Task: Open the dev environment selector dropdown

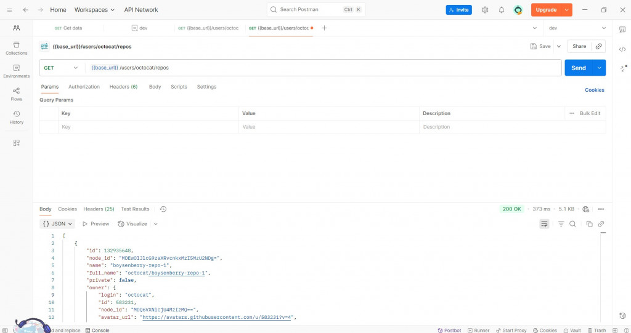Action: 577,28
